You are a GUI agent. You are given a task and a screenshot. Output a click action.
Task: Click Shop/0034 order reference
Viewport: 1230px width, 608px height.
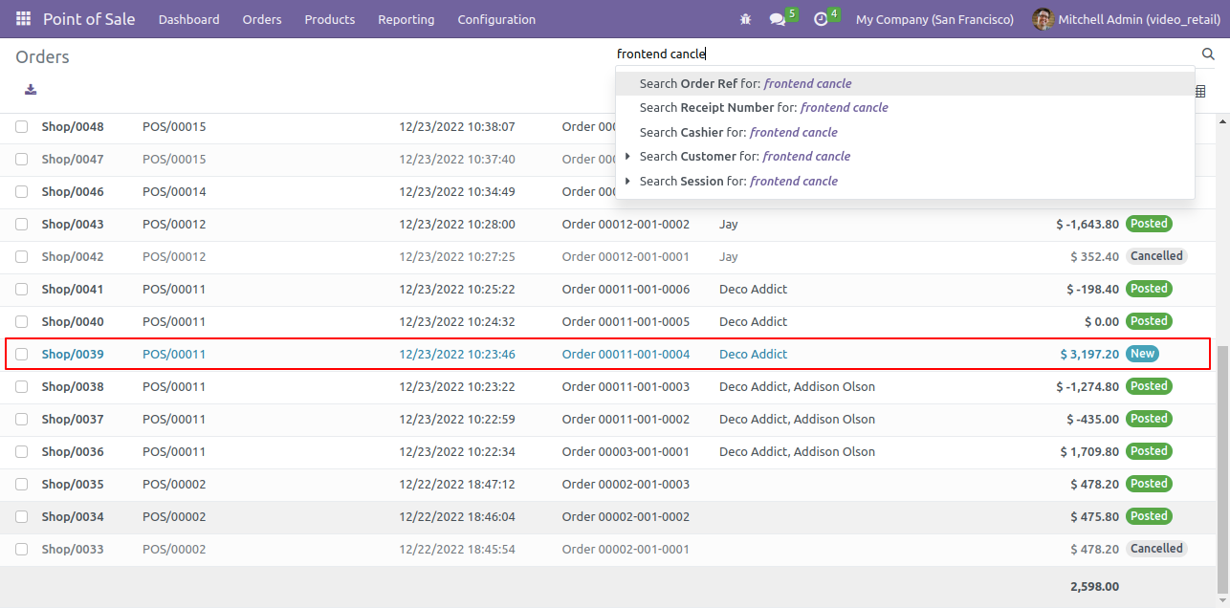pos(73,517)
